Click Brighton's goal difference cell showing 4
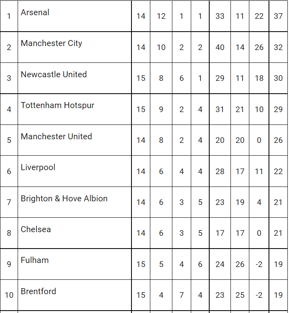 click(259, 202)
